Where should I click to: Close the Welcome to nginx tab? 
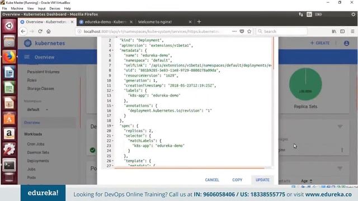(x=190, y=22)
